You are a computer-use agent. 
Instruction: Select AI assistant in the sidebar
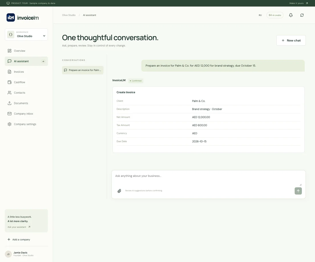pos(26,61)
